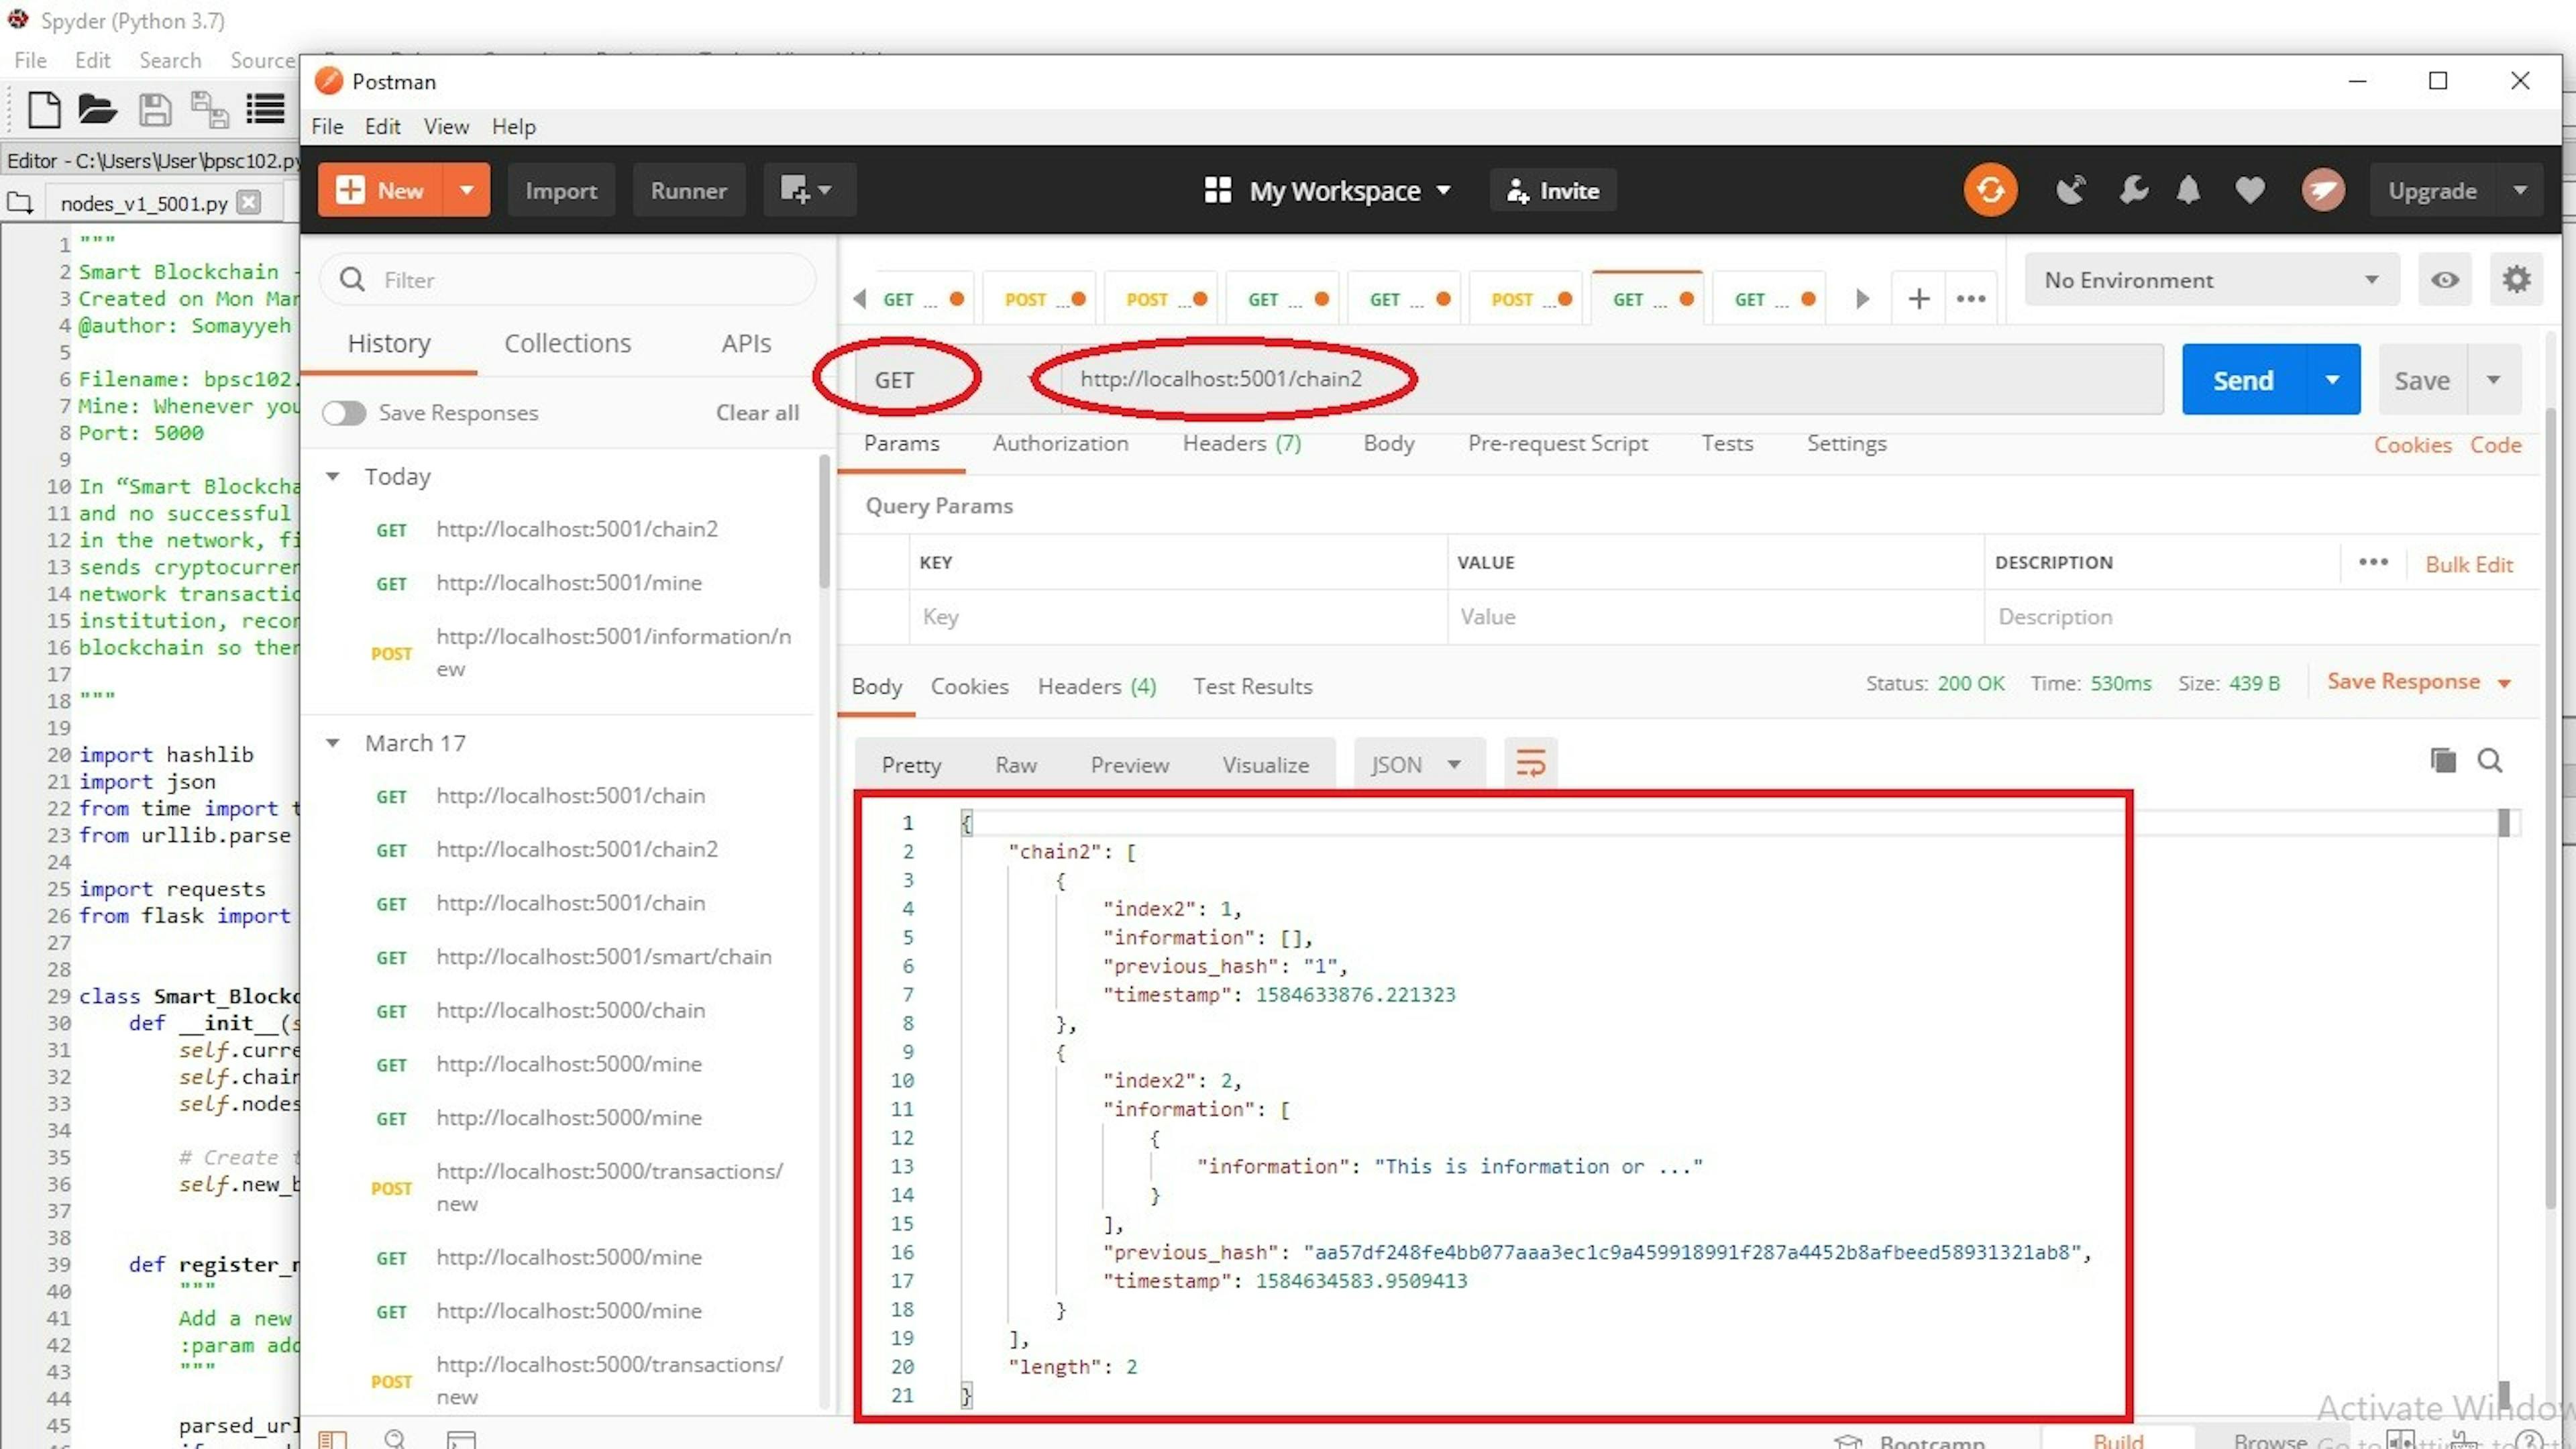Click the New file icon in Spyder toolbar
Viewport: 2576px width, 1449px height.
coord(43,109)
